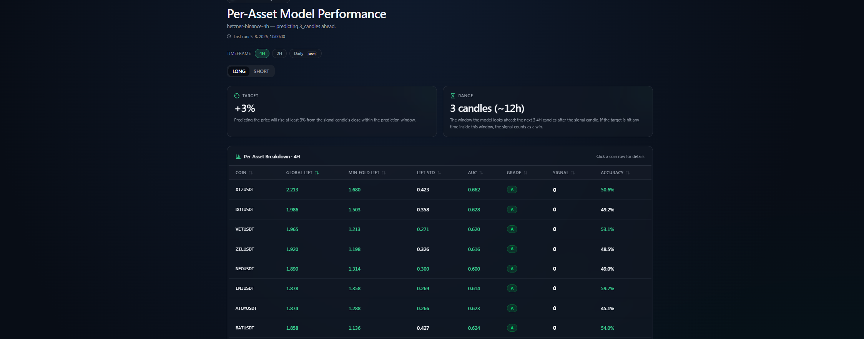Click the SIGNAL column sort icon
This screenshot has width=864, height=339.
coord(573,173)
